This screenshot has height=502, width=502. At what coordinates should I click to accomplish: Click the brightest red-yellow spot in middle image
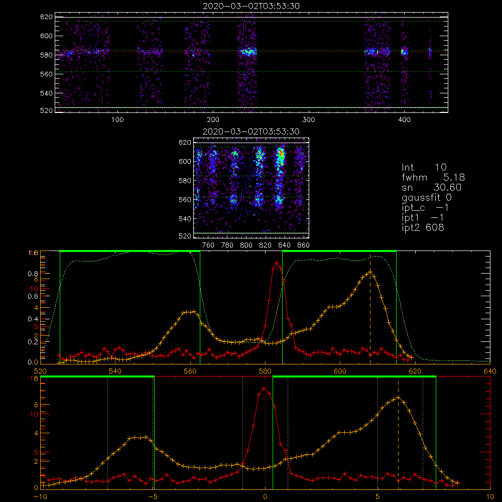(281, 154)
